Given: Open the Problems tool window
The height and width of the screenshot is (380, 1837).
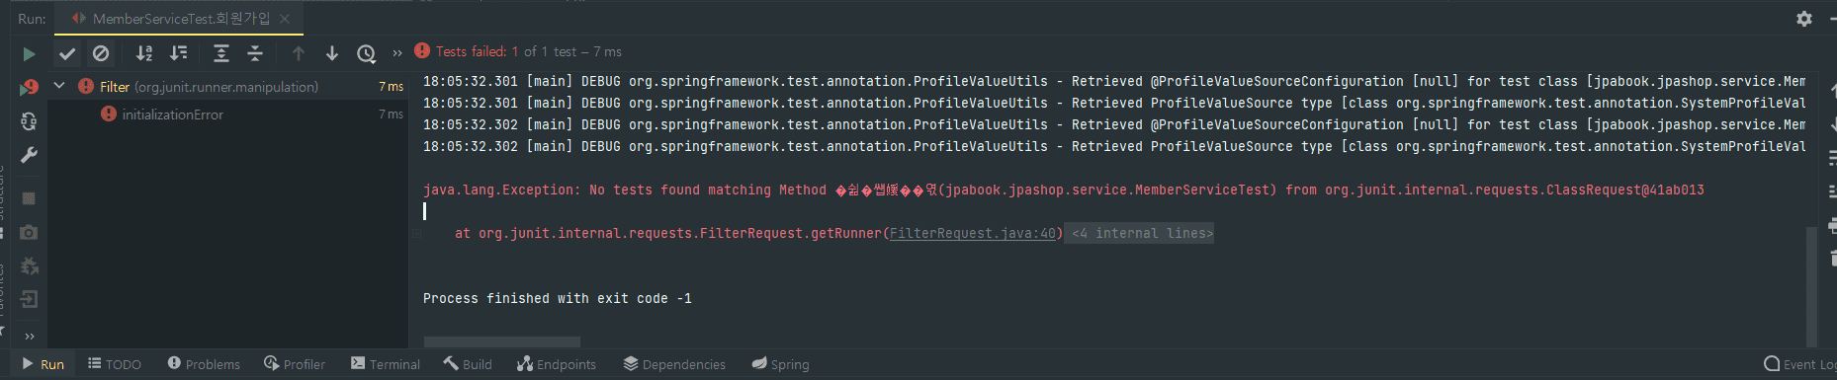Looking at the screenshot, I should pyautogui.click(x=204, y=364).
